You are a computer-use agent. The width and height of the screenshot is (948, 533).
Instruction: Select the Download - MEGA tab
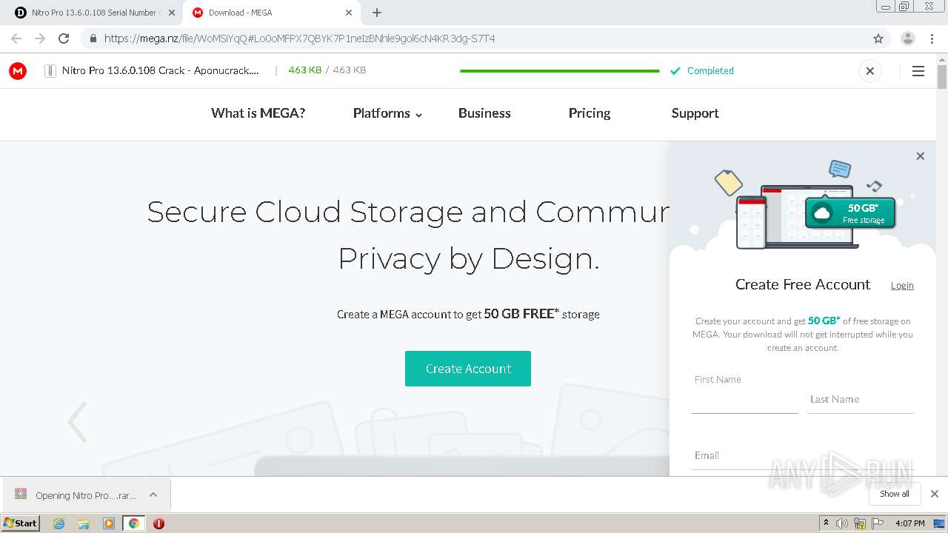point(271,13)
